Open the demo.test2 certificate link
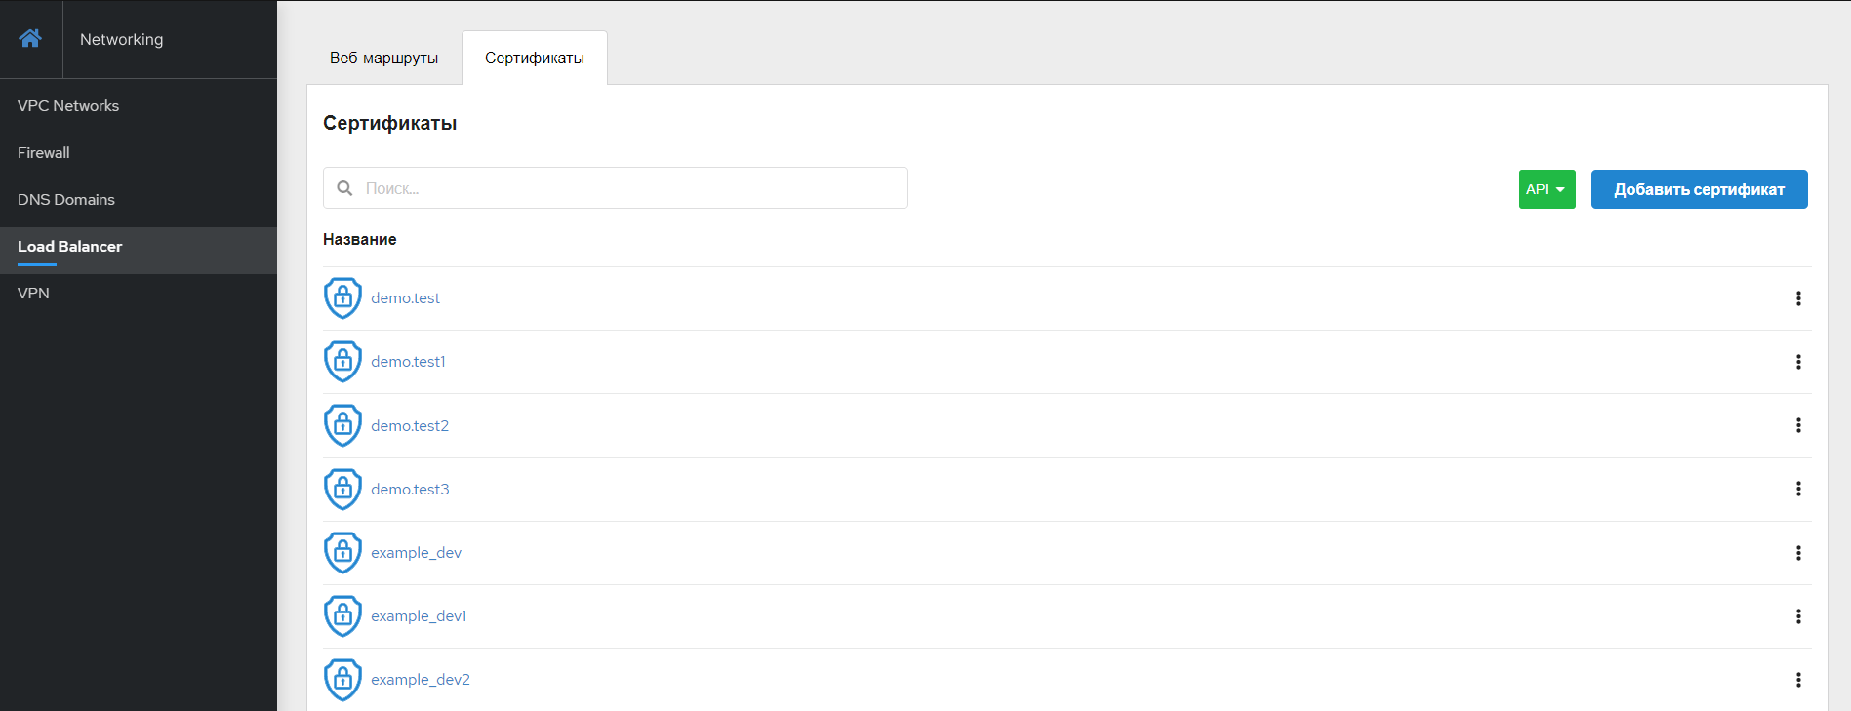Viewport: 1851px width, 711px height. (x=410, y=426)
